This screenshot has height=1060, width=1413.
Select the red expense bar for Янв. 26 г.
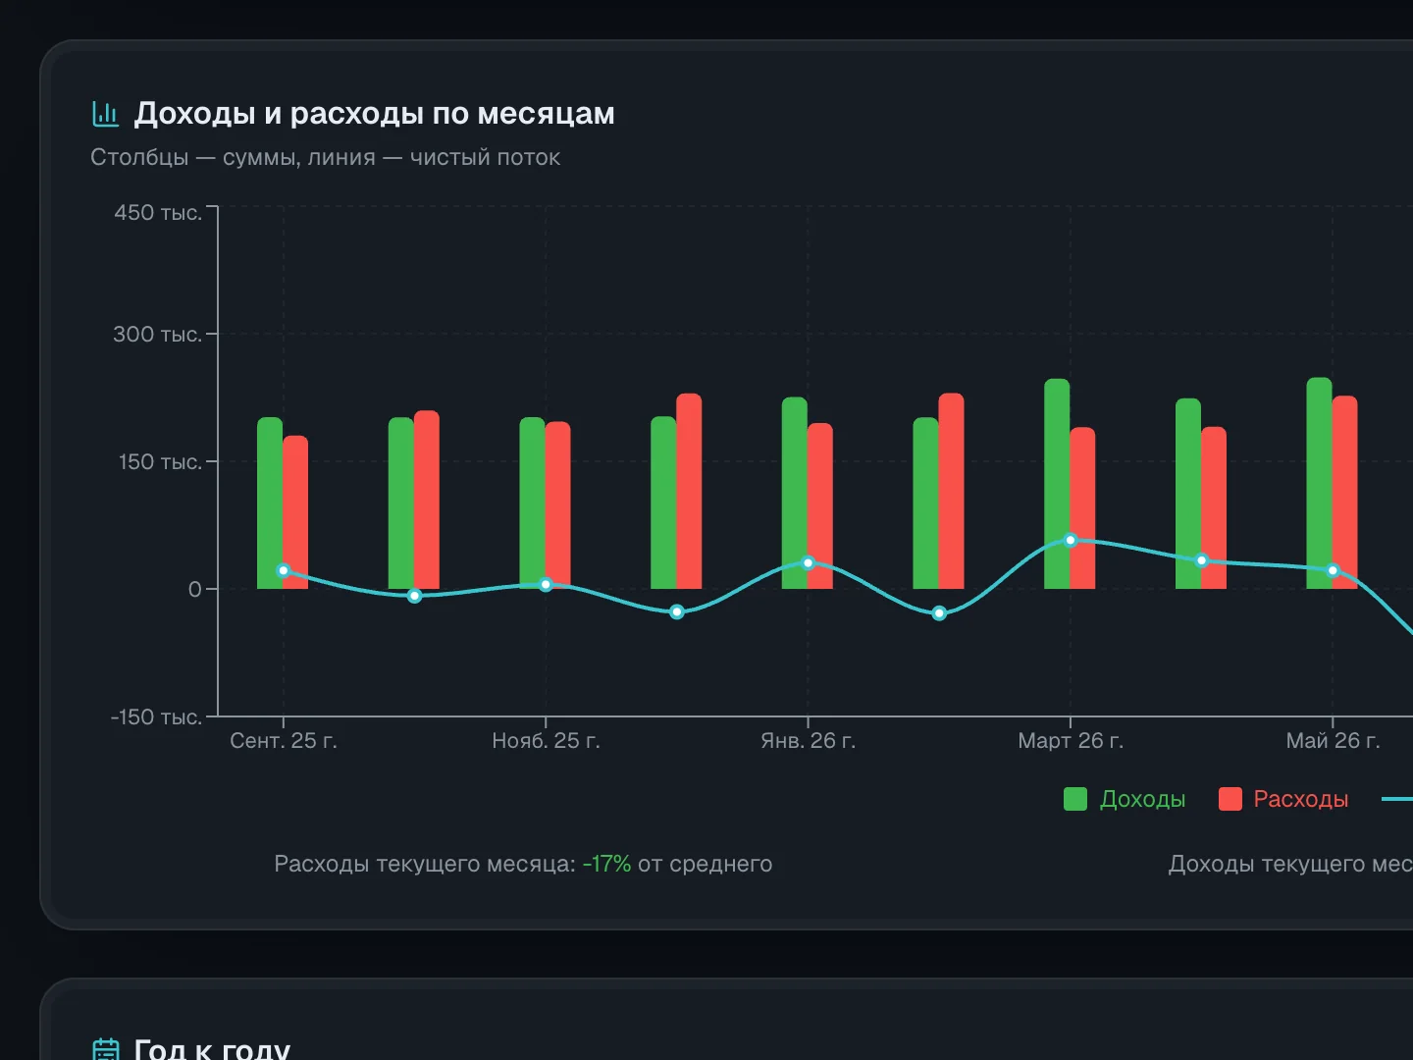820,506
